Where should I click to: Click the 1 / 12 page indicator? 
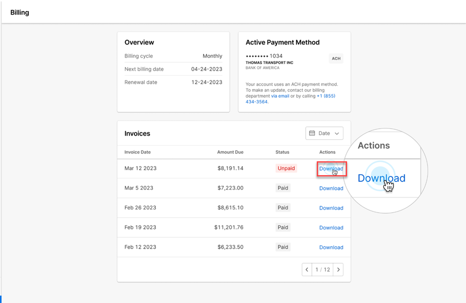click(323, 270)
